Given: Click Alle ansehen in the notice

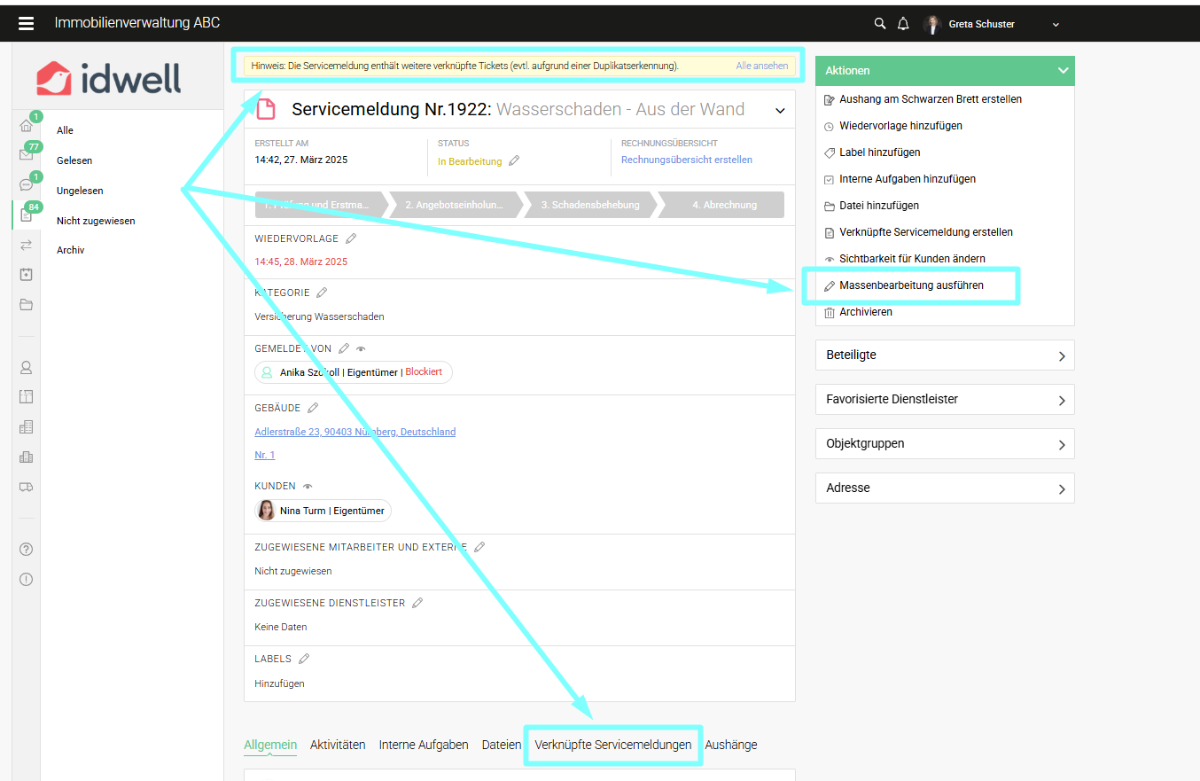Looking at the screenshot, I should (x=761, y=66).
